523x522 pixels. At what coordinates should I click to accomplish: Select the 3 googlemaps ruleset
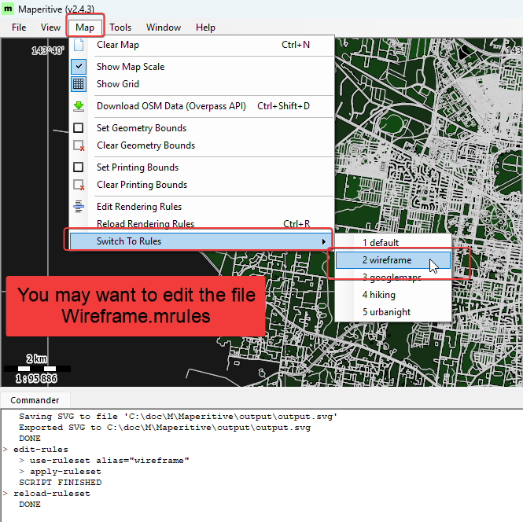point(393,278)
